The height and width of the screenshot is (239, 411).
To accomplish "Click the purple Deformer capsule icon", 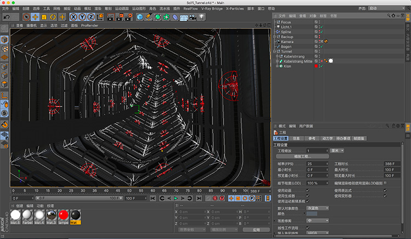I will pos(175,17).
